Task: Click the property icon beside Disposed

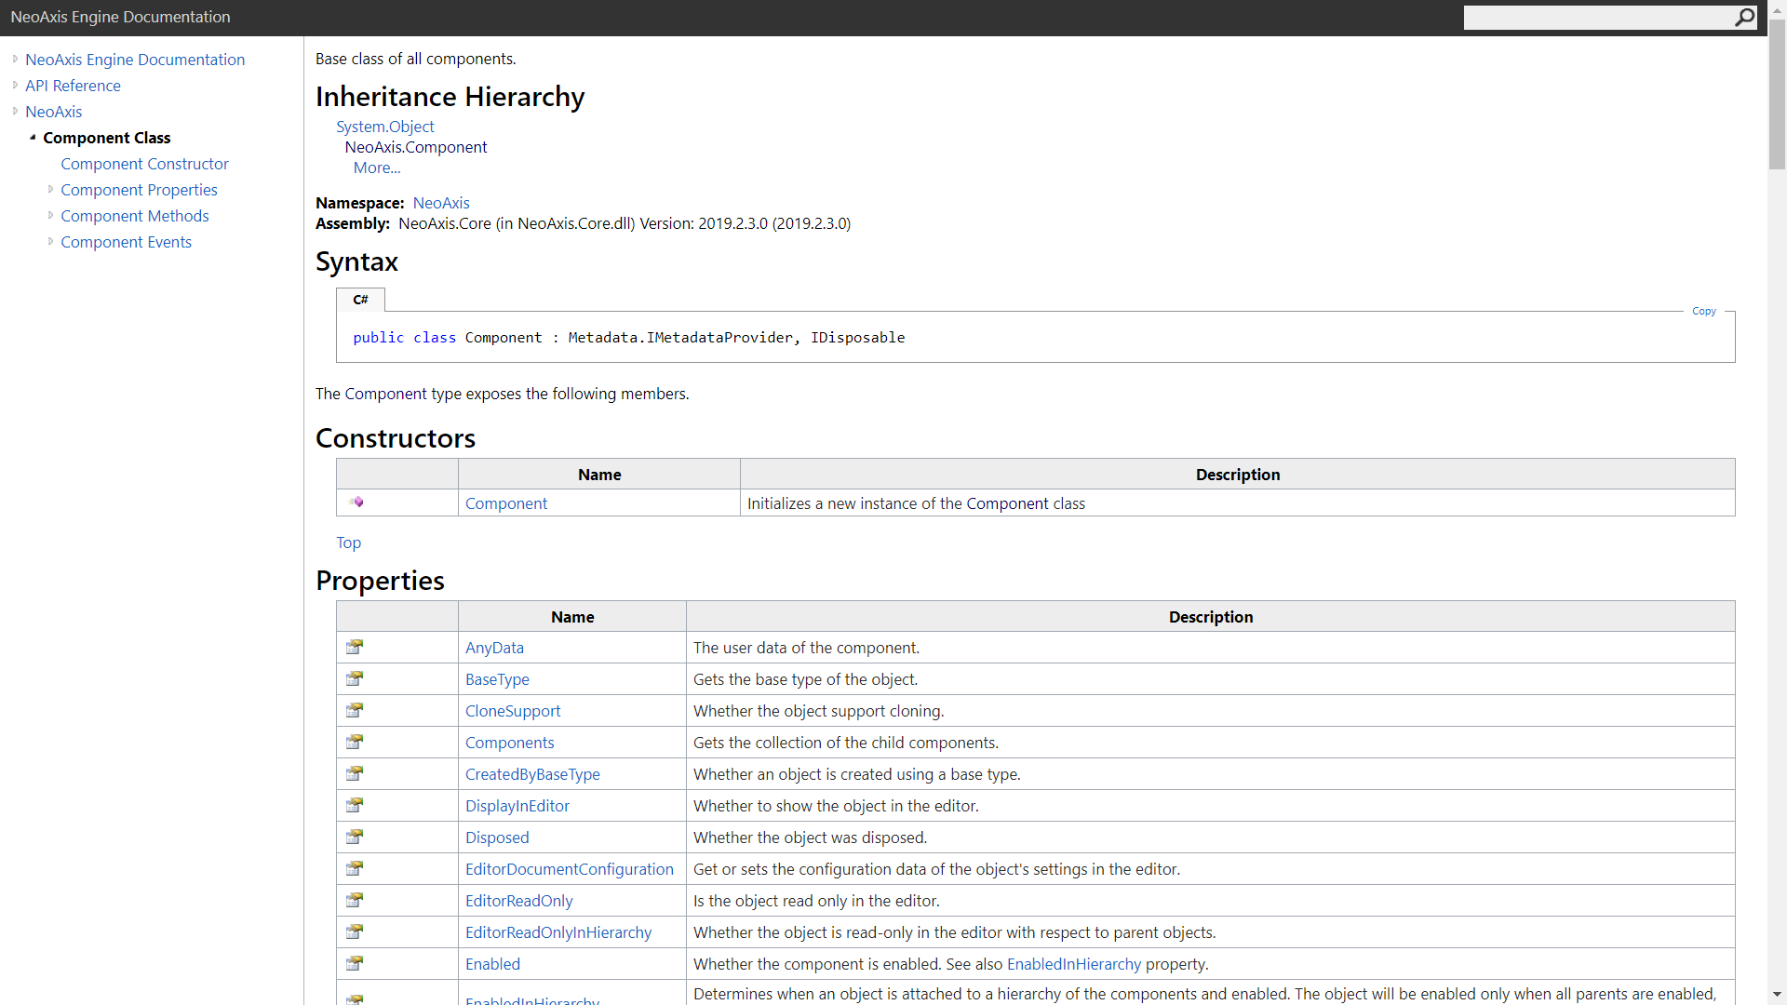Action: coord(355,837)
